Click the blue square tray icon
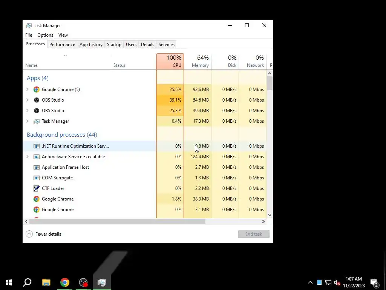 point(319,282)
